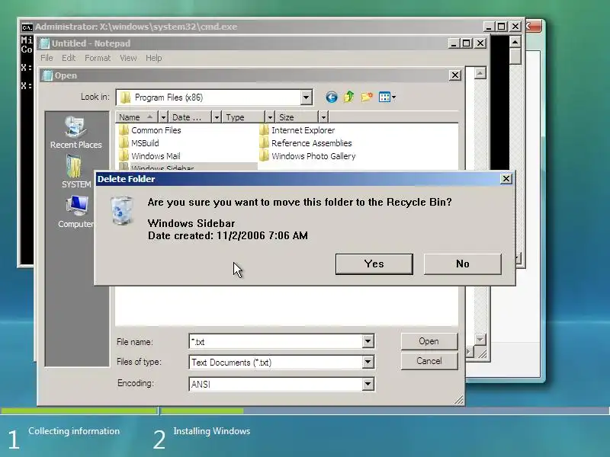Select the Common Files folder
Image resolution: width=610 pixels, height=457 pixels.
[149, 130]
